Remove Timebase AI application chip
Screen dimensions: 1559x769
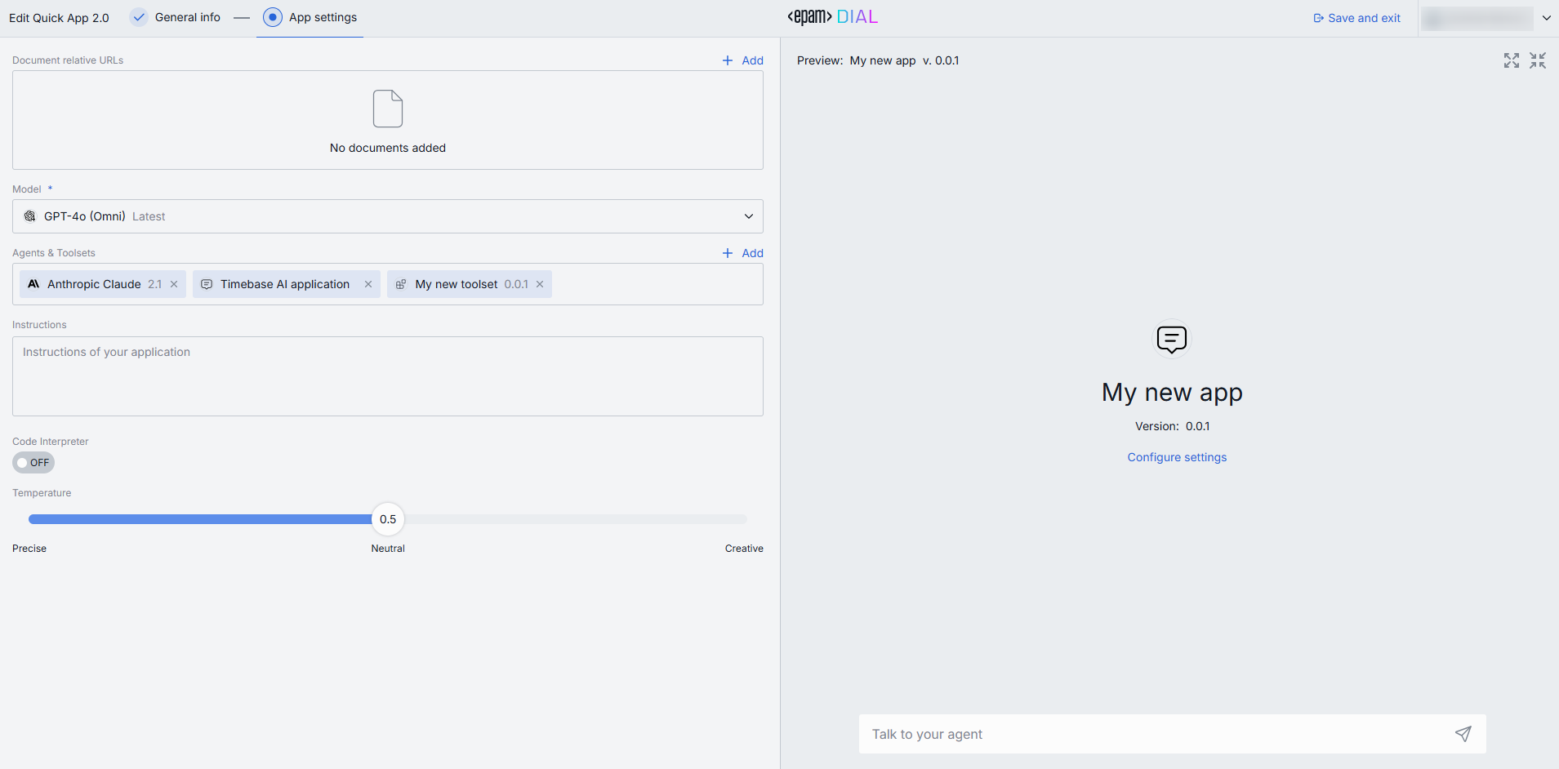coord(368,284)
